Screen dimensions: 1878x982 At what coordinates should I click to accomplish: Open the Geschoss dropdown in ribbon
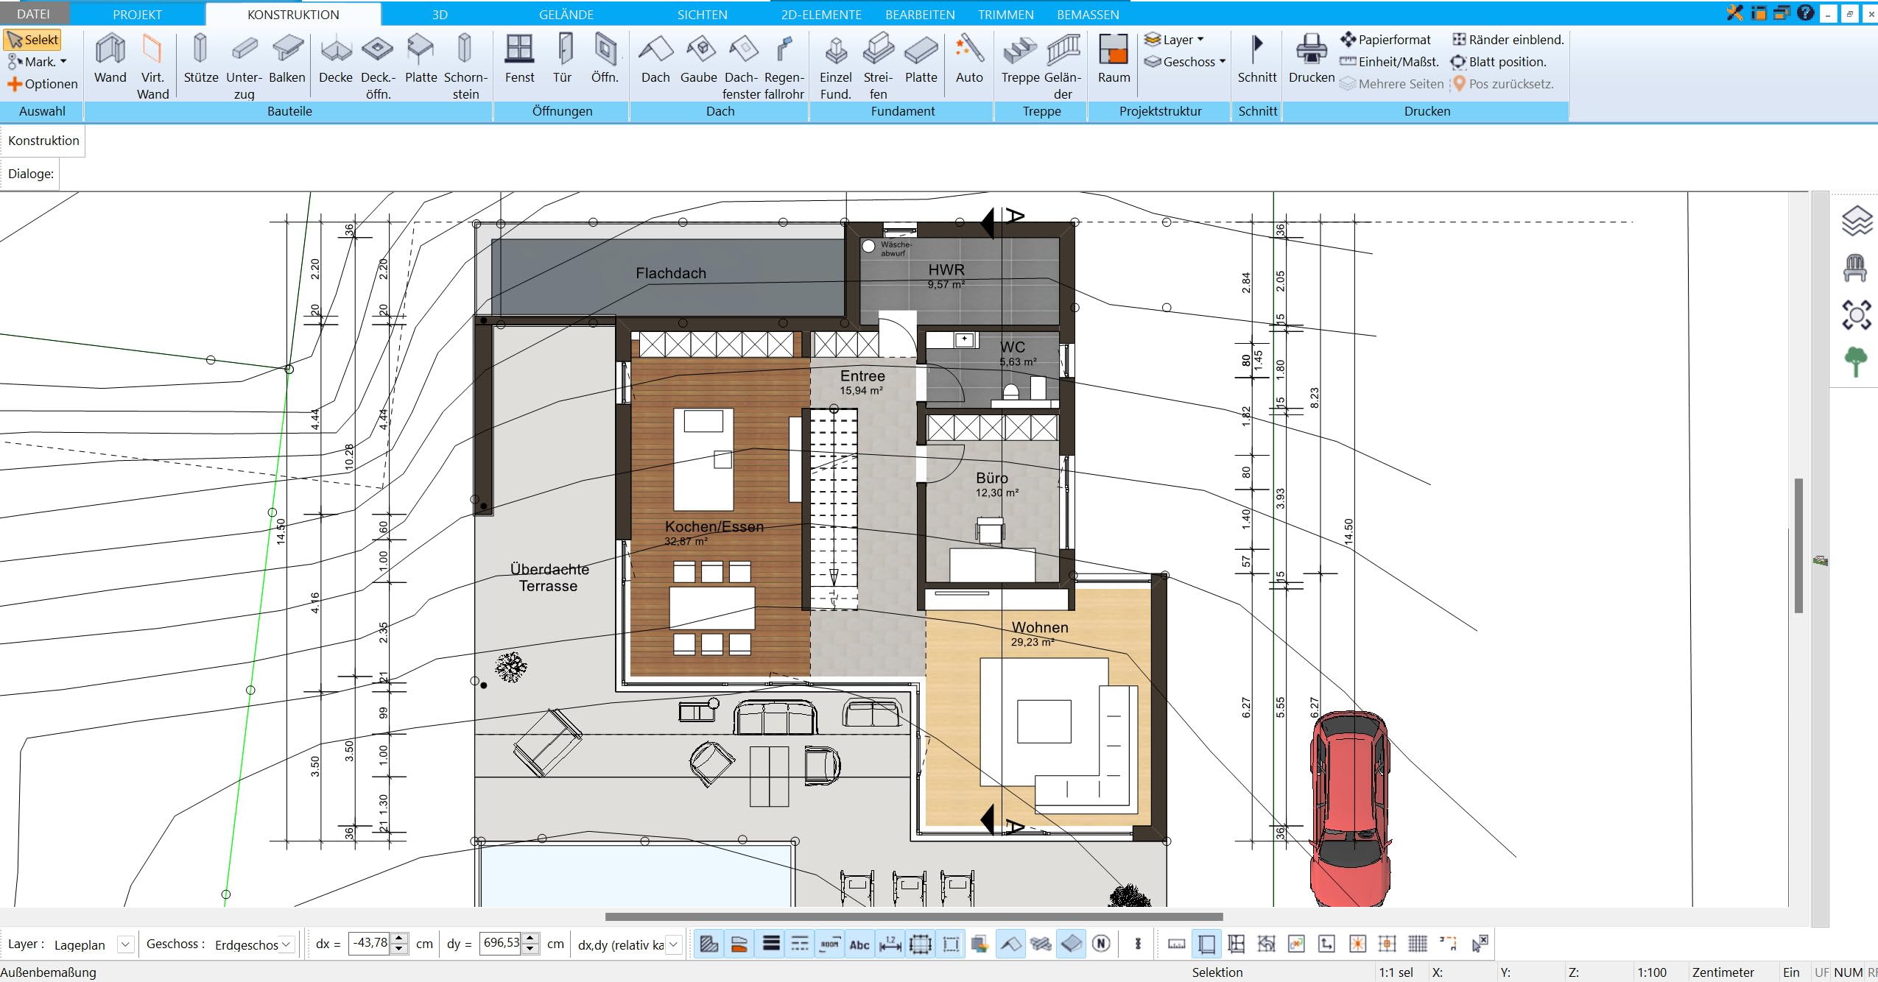[1185, 62]
